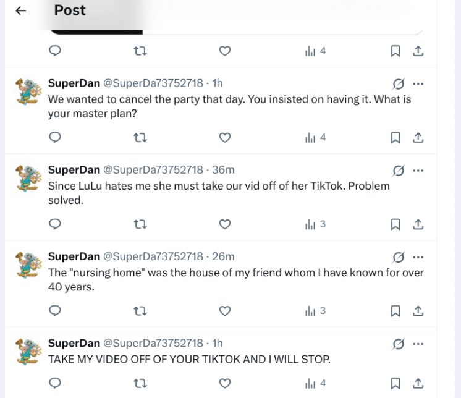Click the back arrow next to Post
This screenshot has width=461, height=398.
22,11
